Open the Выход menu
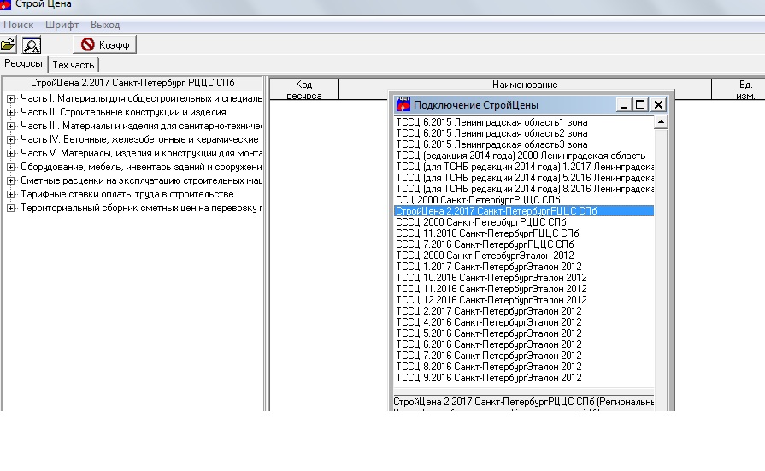 click(105, 25)
